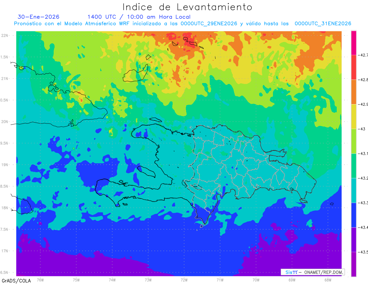Click the legend value "-43.2"
Image resolution: width=368 pixels, height=284 pixels.
[x=363, y=178]
